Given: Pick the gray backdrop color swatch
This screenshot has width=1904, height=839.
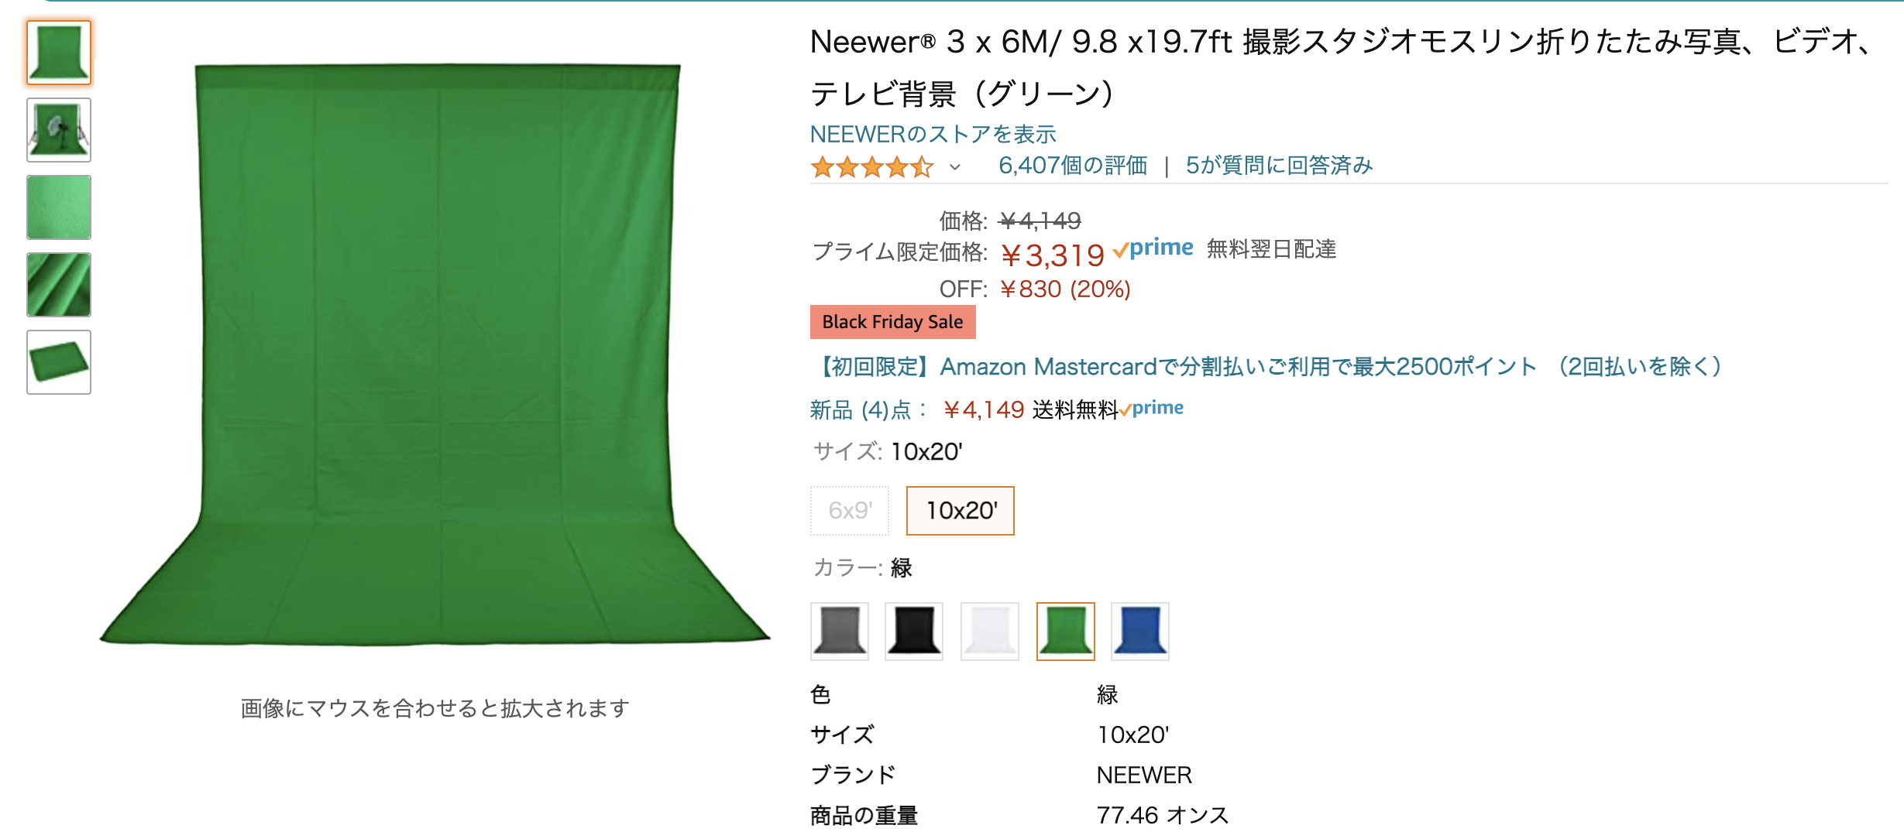Looking at the screenshot, I should (840, 632).
